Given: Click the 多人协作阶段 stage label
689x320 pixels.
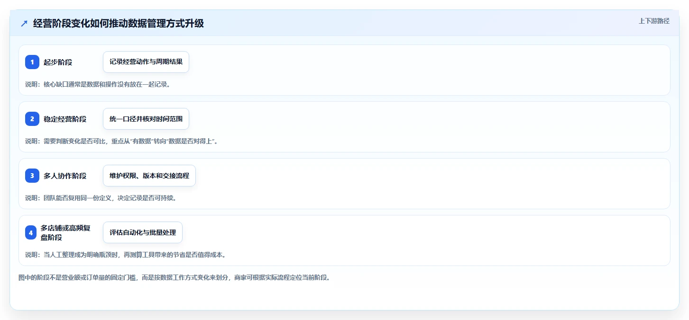Looking at the screenshot, I should [65, 176].
